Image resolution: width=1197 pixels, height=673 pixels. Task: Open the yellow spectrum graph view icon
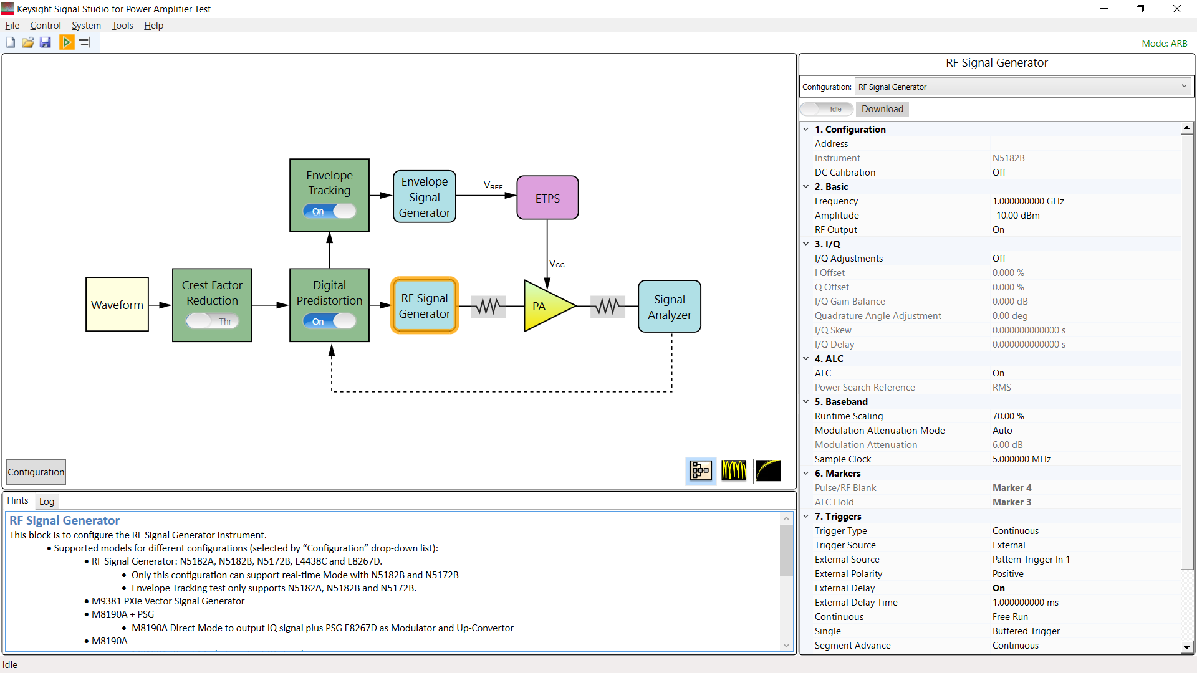[x=734, y=470]
